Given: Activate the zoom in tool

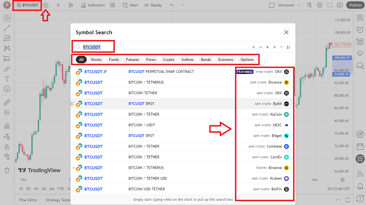Looking at the screenshot, I should coord(7,113).
